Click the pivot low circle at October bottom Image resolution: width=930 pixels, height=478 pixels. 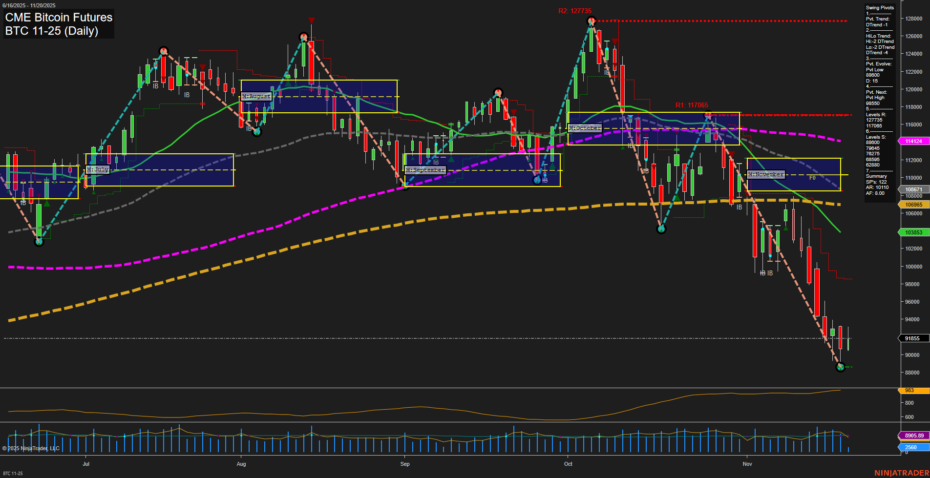point(661,229)
